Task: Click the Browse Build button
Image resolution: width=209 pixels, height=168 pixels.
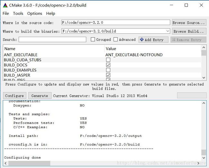Action: 189,31
